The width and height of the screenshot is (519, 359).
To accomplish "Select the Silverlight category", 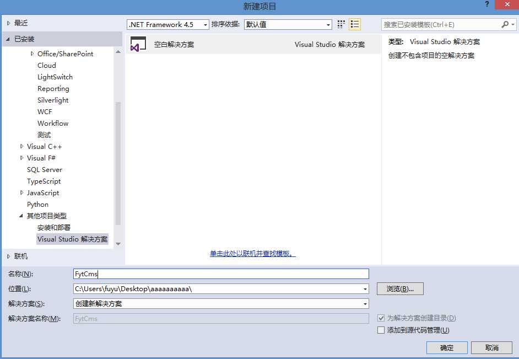I will [53, 100].
